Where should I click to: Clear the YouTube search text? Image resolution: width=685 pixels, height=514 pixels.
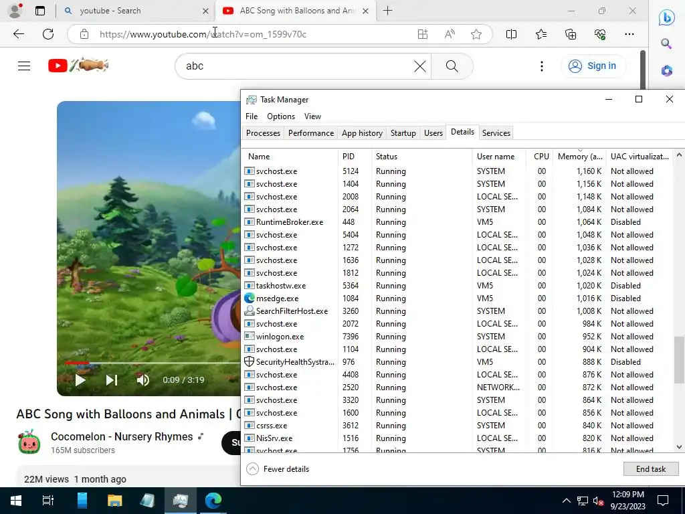tap(420, 66)
